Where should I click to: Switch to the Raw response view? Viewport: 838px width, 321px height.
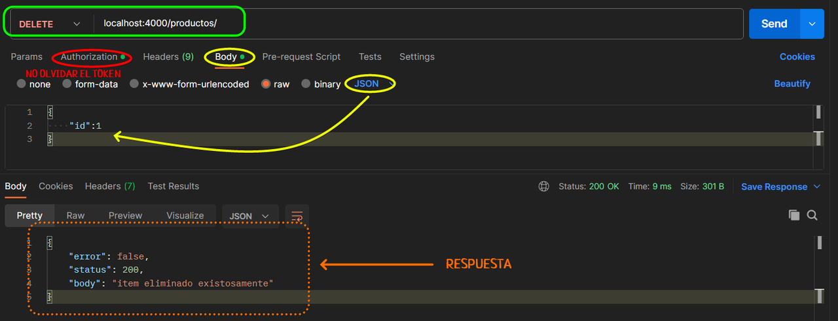coord(75,216)
